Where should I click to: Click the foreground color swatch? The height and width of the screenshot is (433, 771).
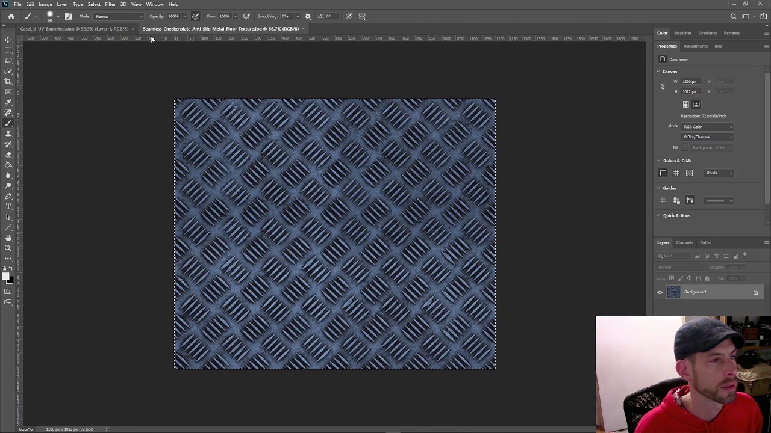[x=5, y=277]
